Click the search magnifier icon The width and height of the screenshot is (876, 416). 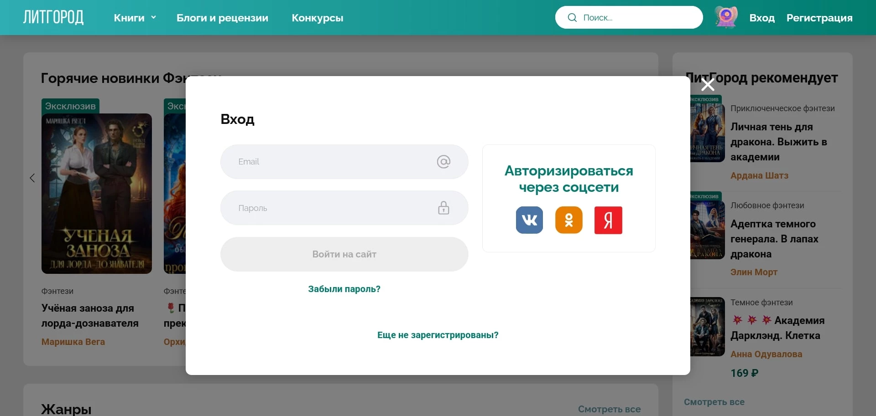coord(572,17)
